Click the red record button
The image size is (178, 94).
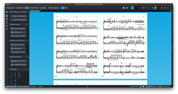150,8
